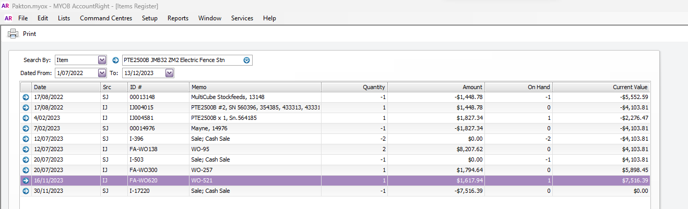
Task: Open zoom arrow for the FA-WO620 row
Action: (26, 180)
